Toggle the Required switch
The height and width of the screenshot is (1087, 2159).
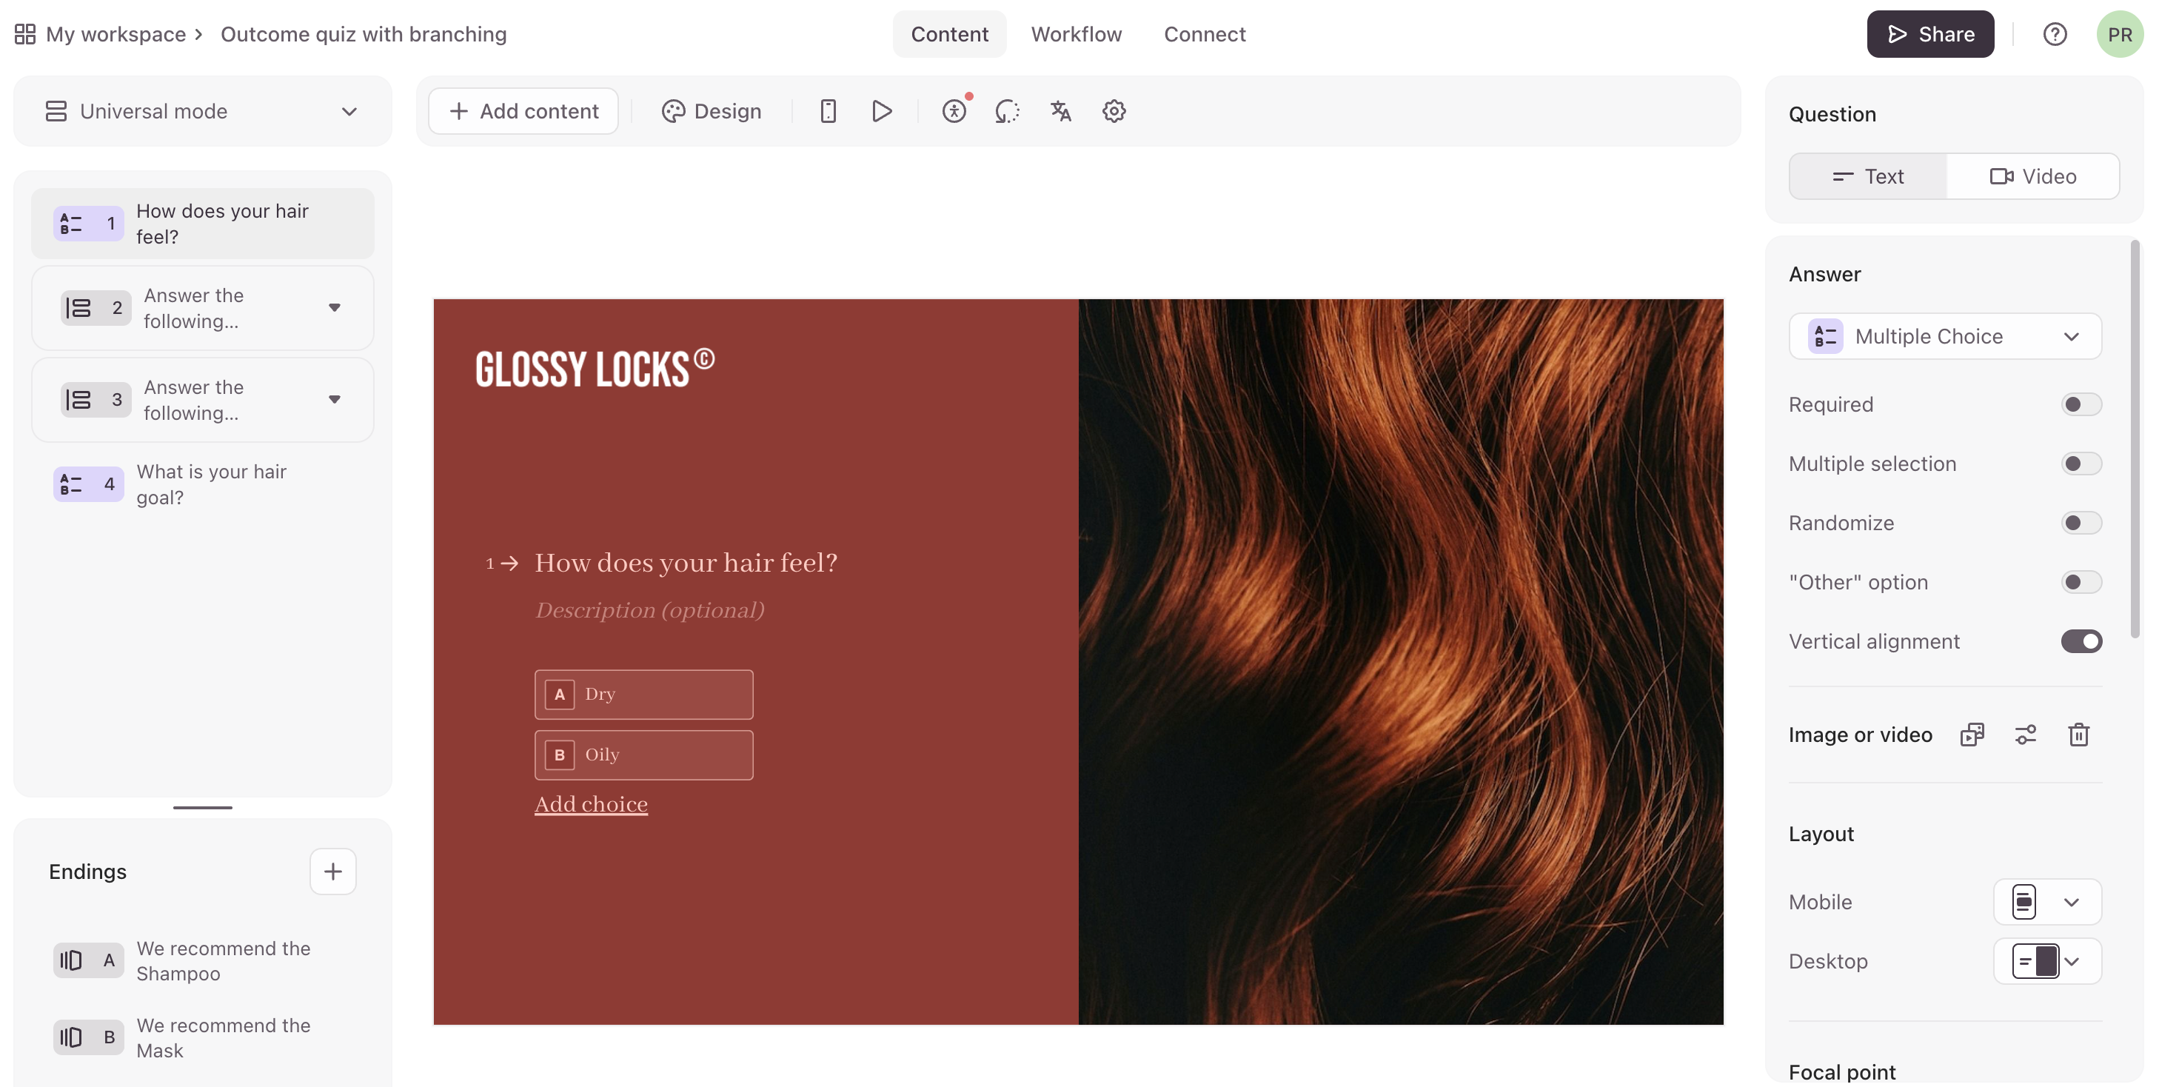2081,405
